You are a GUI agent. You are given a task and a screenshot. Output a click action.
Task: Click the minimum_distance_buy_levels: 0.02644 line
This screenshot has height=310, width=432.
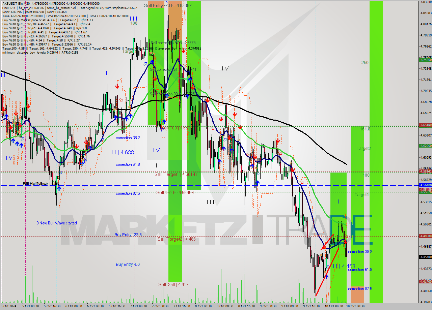click(40, 53)
